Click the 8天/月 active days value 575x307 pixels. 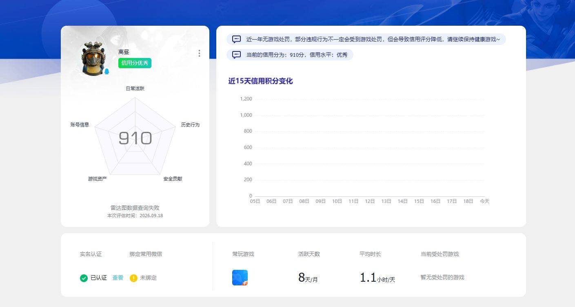pyautogui.click(x=308, y=278)
